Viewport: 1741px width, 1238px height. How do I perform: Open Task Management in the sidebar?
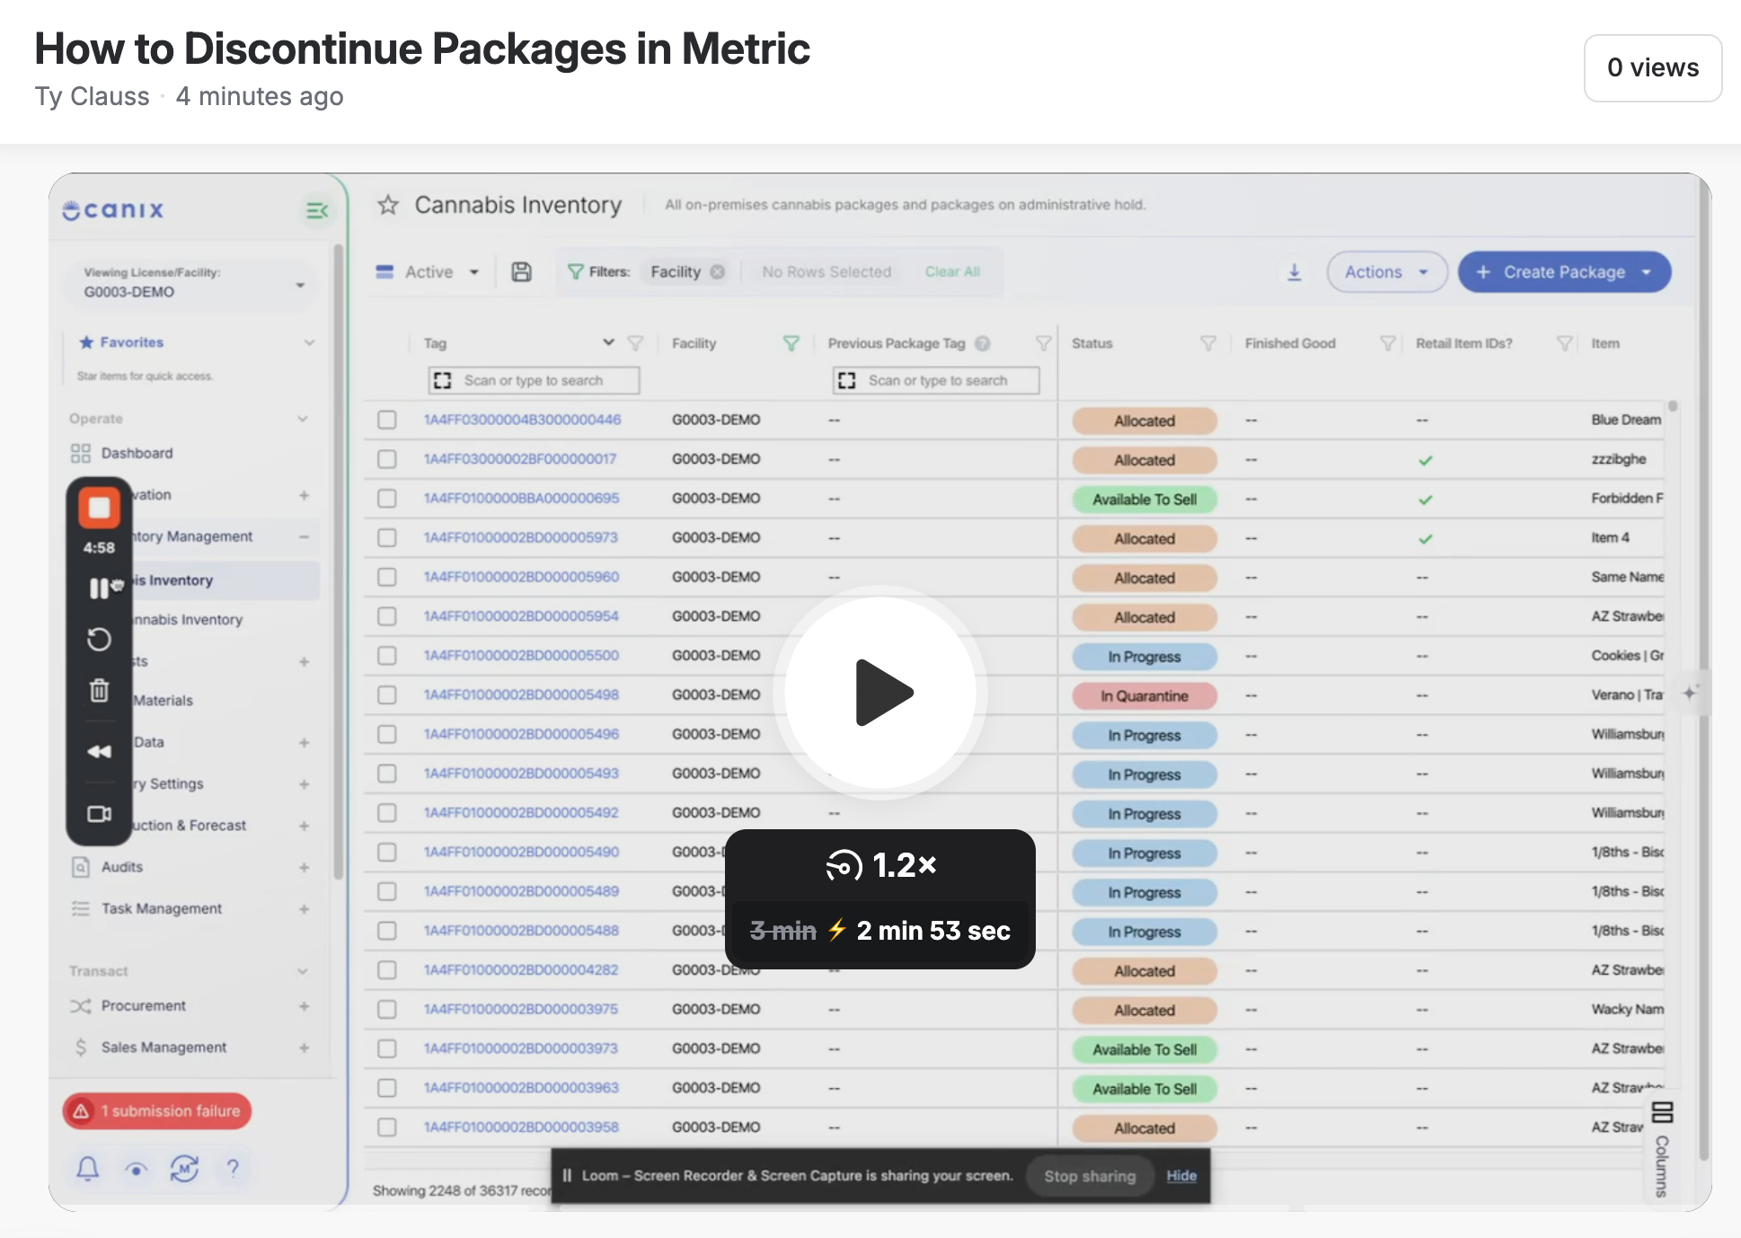161,909
